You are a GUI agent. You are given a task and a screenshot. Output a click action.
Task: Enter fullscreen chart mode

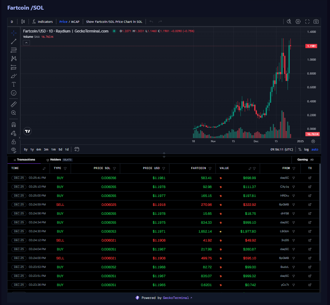307,21
